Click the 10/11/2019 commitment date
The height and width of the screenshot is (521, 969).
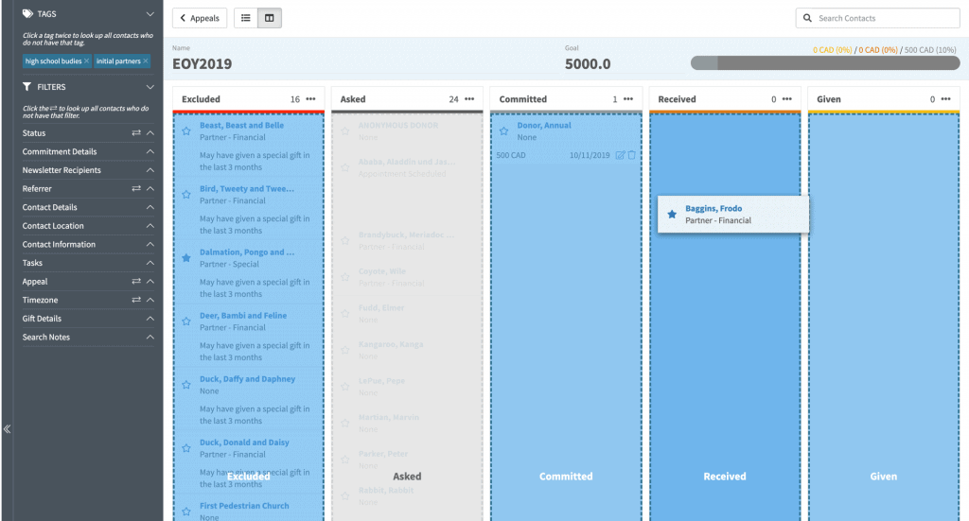(590, 155)
